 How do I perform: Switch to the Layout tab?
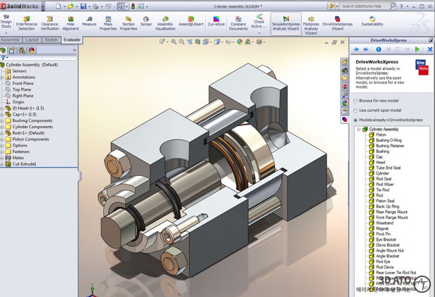[x=32, y=40]
